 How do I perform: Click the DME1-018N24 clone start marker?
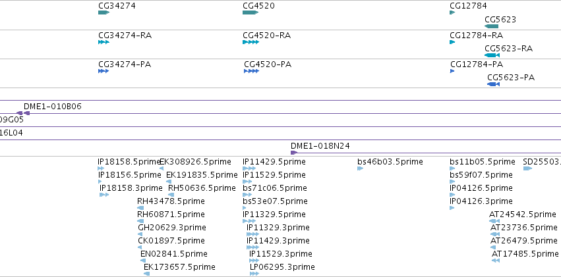point(294,153)
